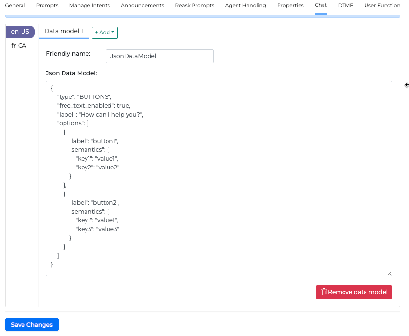Go to the Manage Intents tab
The width and height of the screenshot is (409, 336).
pyautogui.click(x=89, y=6)
